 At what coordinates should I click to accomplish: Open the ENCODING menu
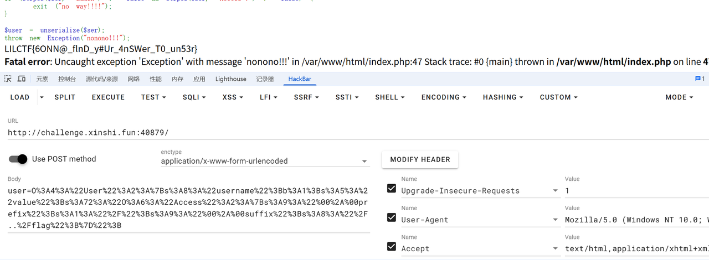443,97
